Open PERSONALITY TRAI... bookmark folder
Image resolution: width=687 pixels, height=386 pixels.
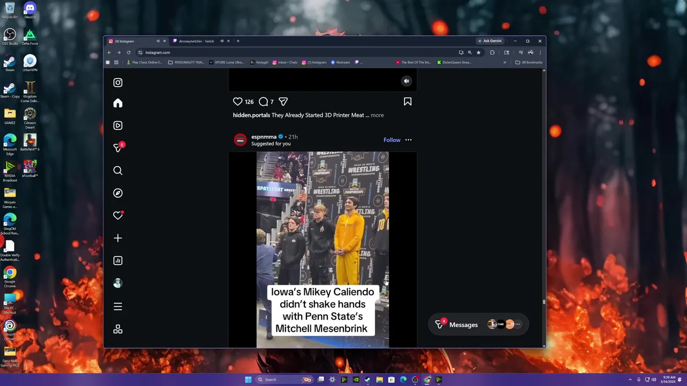click(x=186, y=62)
